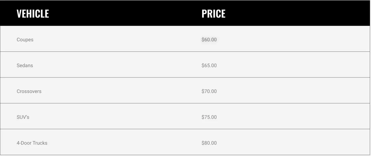Viewport: 371px width, 156px height.
Task: Click the $80.00 price for trucks
Action: tap(209, 143)
